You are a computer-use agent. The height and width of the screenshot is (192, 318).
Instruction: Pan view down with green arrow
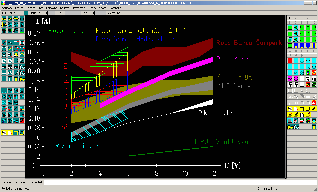(308, 39)
